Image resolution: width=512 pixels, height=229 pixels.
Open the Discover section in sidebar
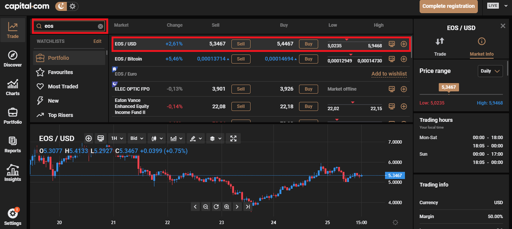12,59
